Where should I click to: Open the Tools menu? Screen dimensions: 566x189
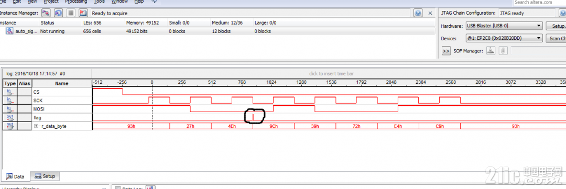[x=99, y=2]
